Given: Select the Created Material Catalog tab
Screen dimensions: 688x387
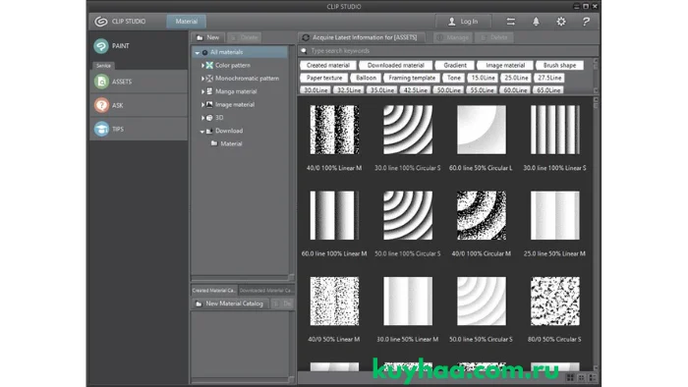Looking at the screenshot, I should (214, 290).
